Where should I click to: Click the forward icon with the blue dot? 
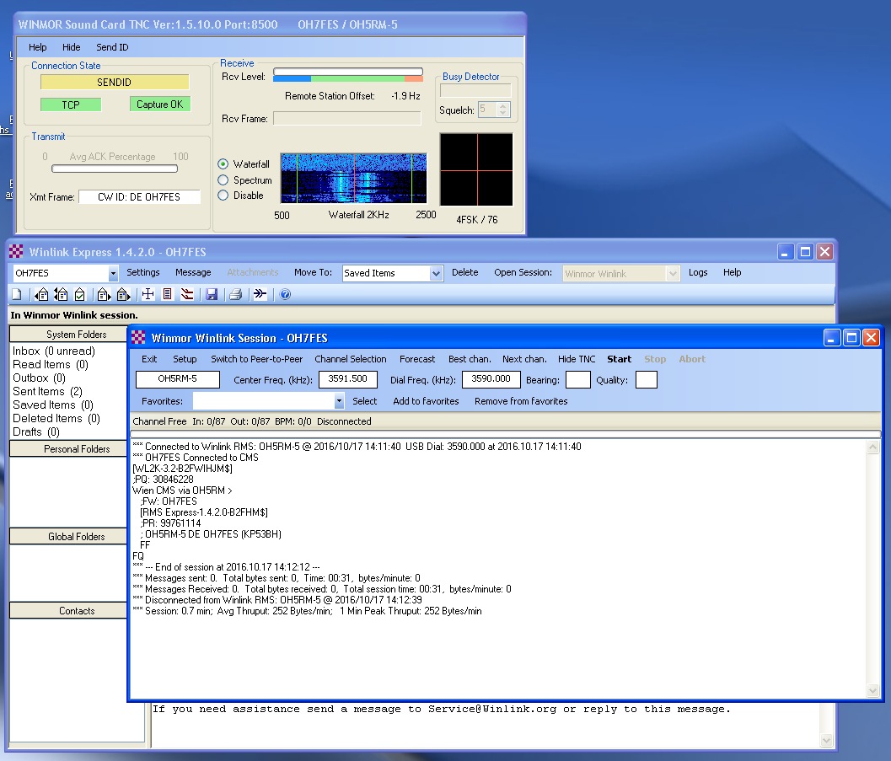[123, 294]
